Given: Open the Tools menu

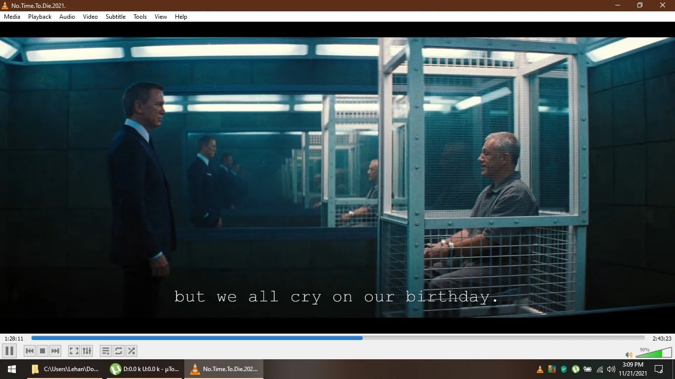Looking at the screenshot, I should (140, 17).
